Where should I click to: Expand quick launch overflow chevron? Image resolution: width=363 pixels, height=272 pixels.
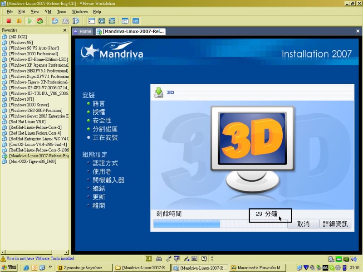(x=50, y=267)
